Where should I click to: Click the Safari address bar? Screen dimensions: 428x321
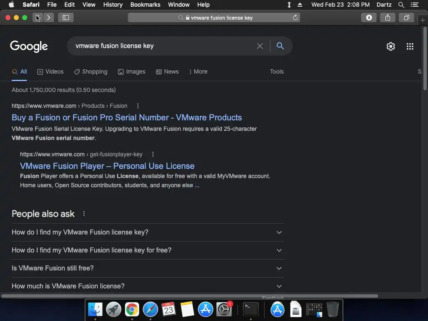click(214, 18)
